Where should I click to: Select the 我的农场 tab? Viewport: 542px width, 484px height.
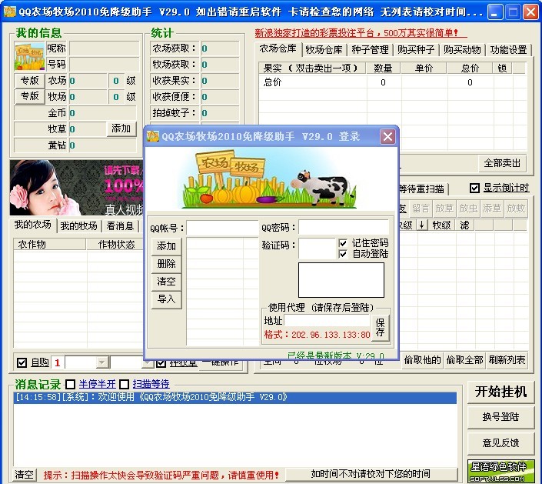(x=33, y=225)
